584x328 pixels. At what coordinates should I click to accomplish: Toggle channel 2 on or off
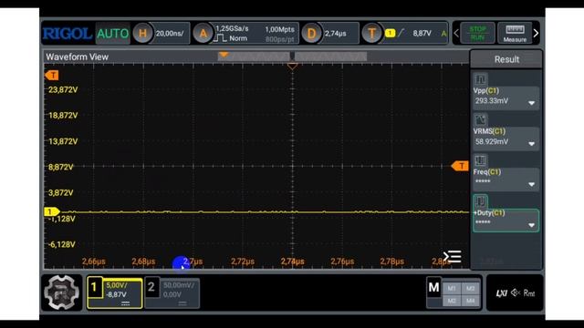tap(152, 288)
